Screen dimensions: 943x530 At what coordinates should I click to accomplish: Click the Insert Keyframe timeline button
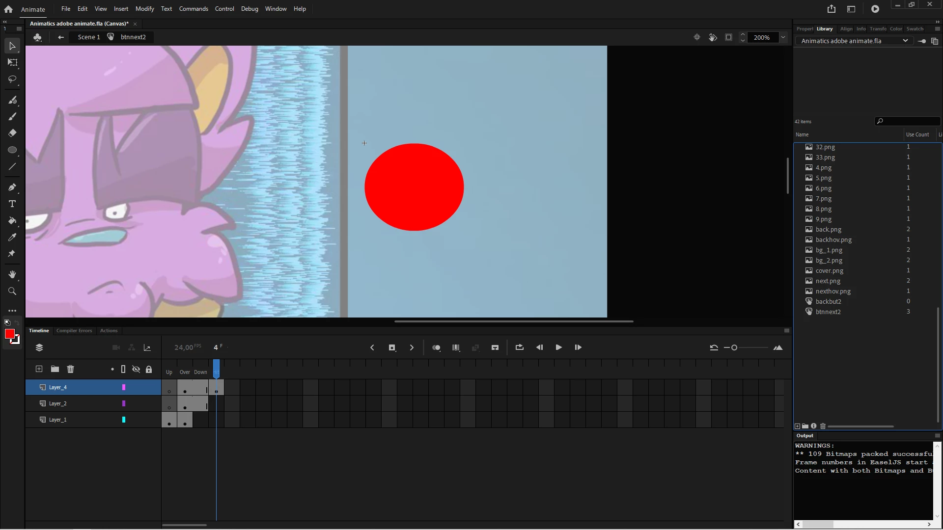point(391,347)
